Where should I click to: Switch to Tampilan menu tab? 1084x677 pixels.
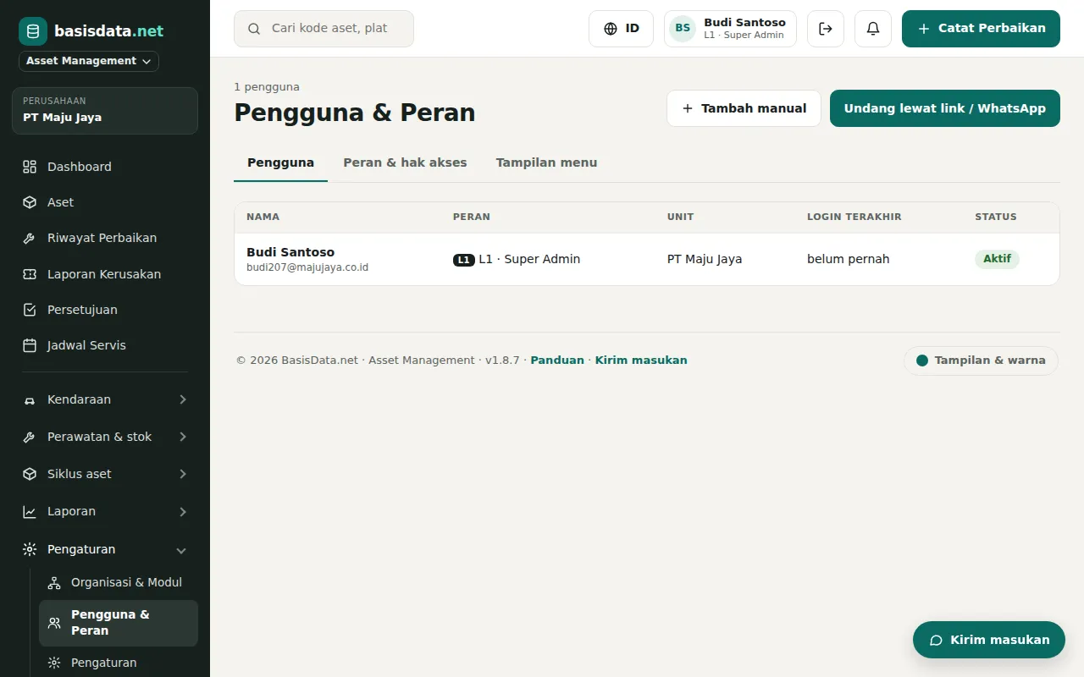click(546, 162)
